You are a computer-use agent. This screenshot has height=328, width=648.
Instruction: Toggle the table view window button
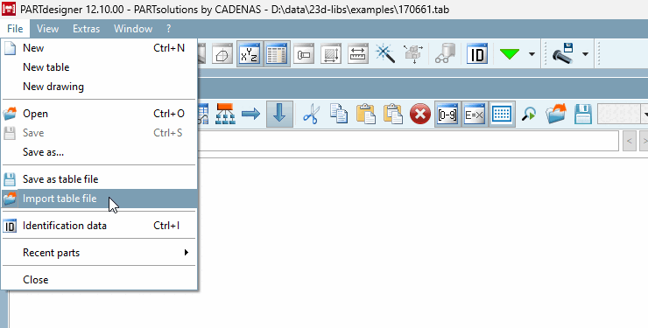[277, 53]
